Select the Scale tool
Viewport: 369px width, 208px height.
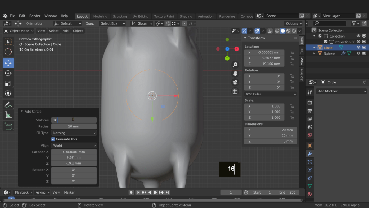[x=8, y=83]
